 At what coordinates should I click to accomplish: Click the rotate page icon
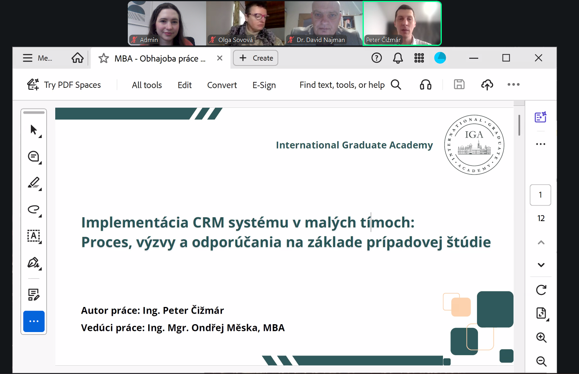pyautogui.click(x=541, y=290)
